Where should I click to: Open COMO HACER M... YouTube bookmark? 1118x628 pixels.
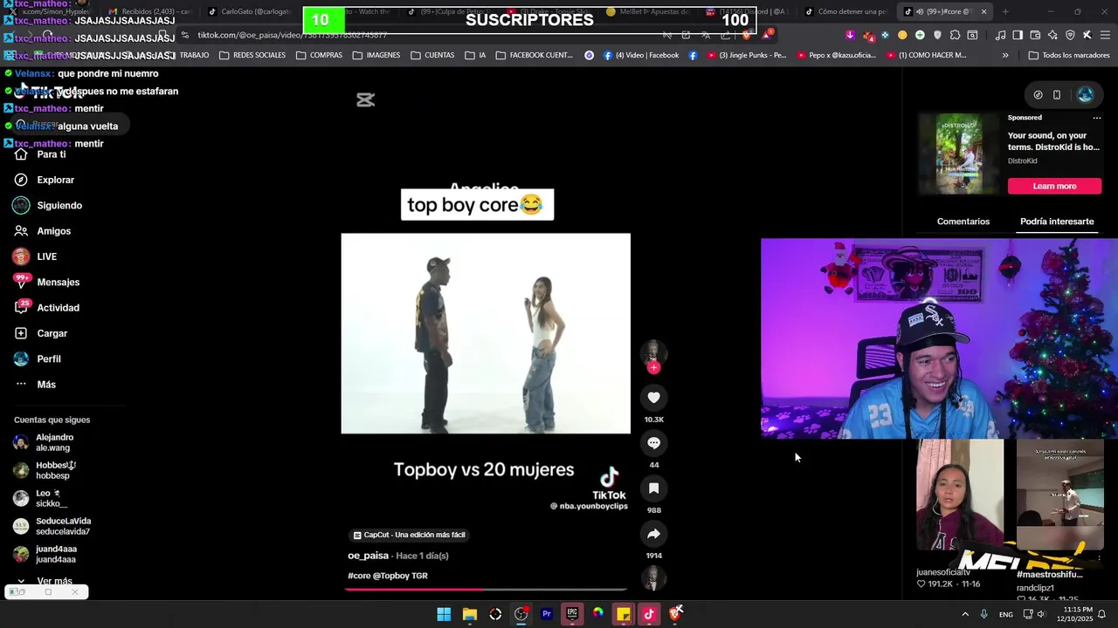926,55
